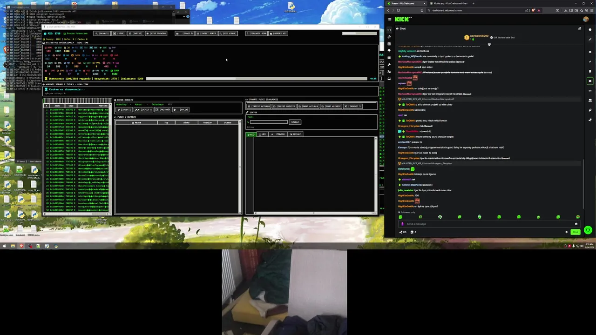The image size is (596, 335).
Task: Pop out the Chat panel
Action: (580, 28)
